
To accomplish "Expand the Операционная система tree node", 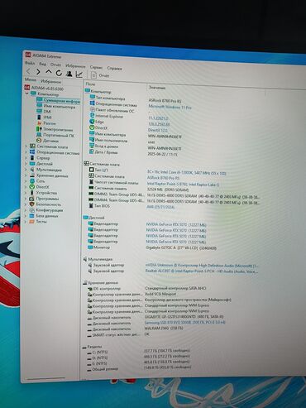I will 26,152.
